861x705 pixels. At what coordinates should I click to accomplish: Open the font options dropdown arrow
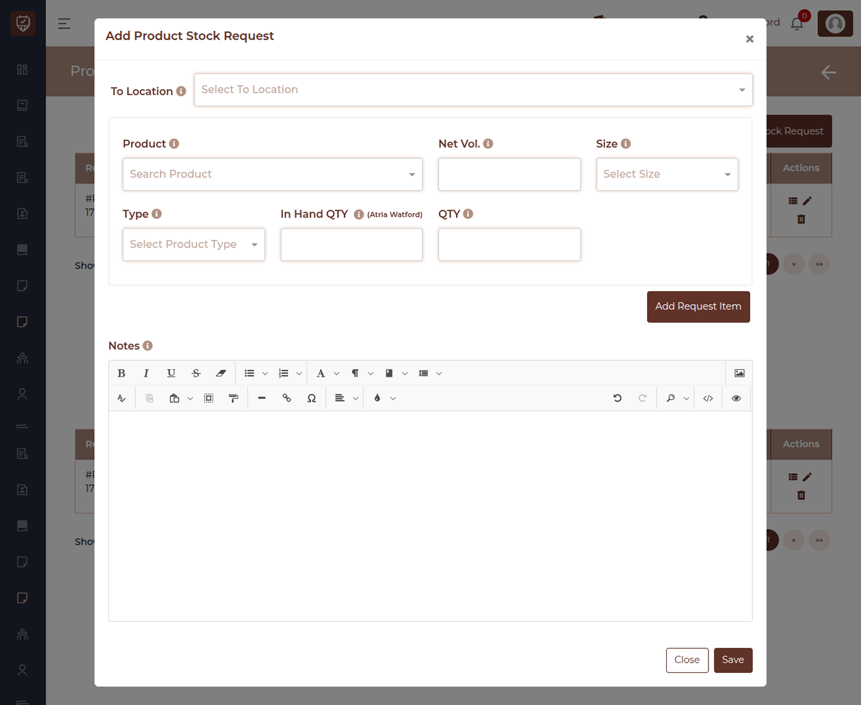coord(337,373)
